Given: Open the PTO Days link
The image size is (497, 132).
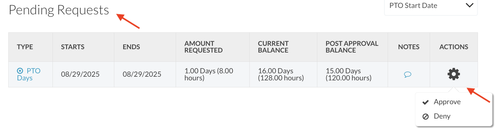Looking at the screenshot, I should click(29, 74).
